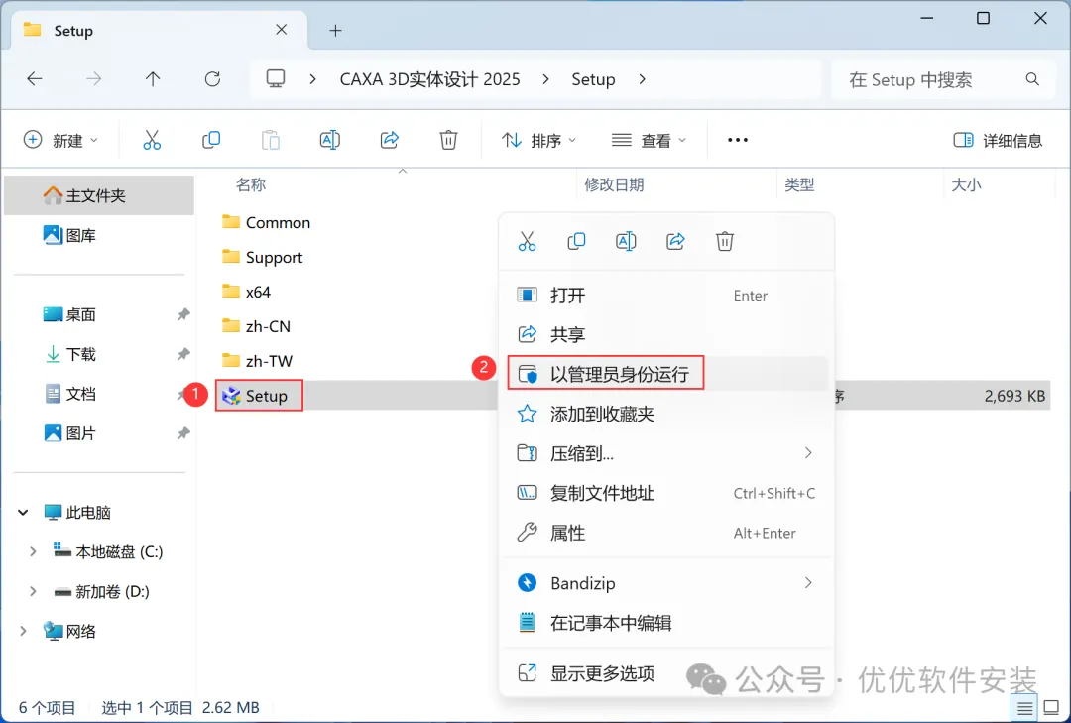Expand the 新加卷 (D:) node
This screenshot has height=723, width=1071.
coord(32,591)
